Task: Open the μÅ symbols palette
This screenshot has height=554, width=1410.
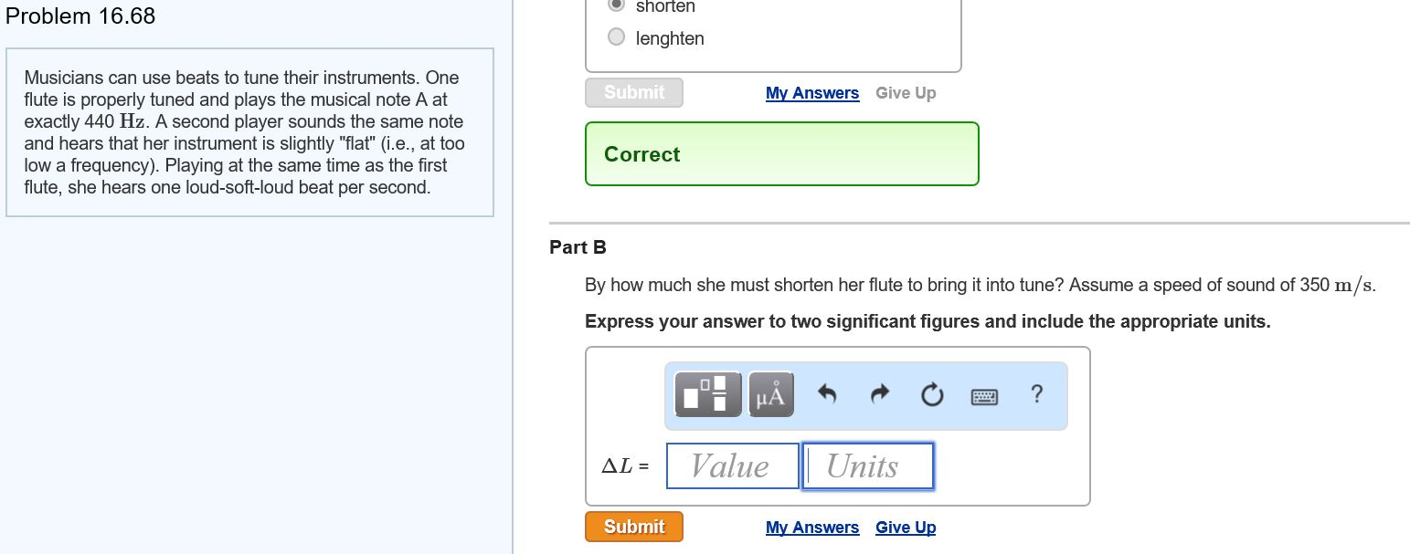Action: coord(770,394)
